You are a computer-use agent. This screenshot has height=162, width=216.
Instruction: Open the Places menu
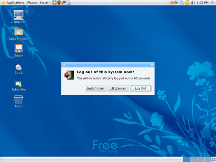click(x=32, y=3)
